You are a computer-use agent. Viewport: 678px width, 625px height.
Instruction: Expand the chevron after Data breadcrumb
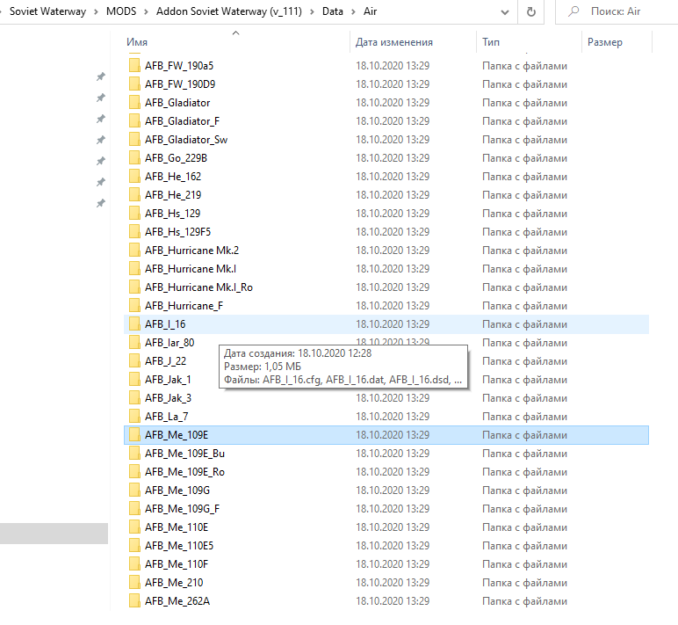pyautogui.click(x=353, y=11)
